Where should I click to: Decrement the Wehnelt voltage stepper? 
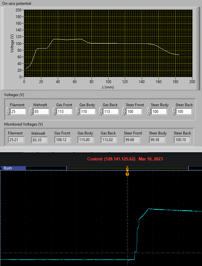(31, 114)
